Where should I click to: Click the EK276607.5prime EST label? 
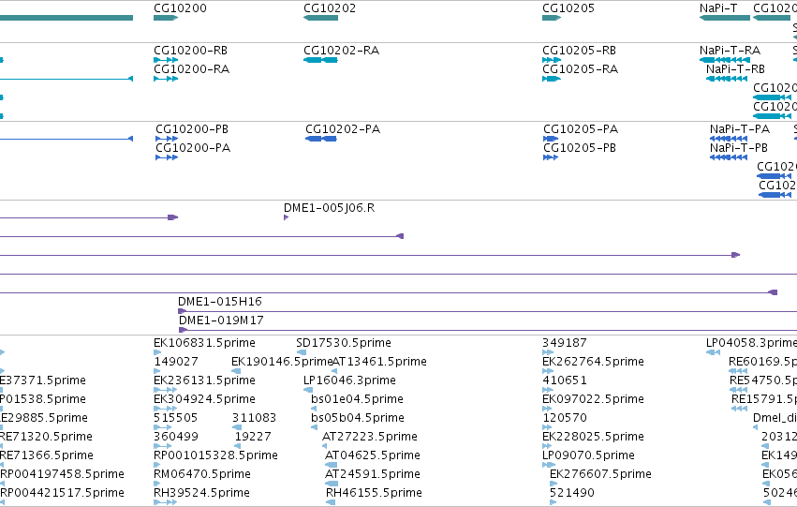click(600, 474)
